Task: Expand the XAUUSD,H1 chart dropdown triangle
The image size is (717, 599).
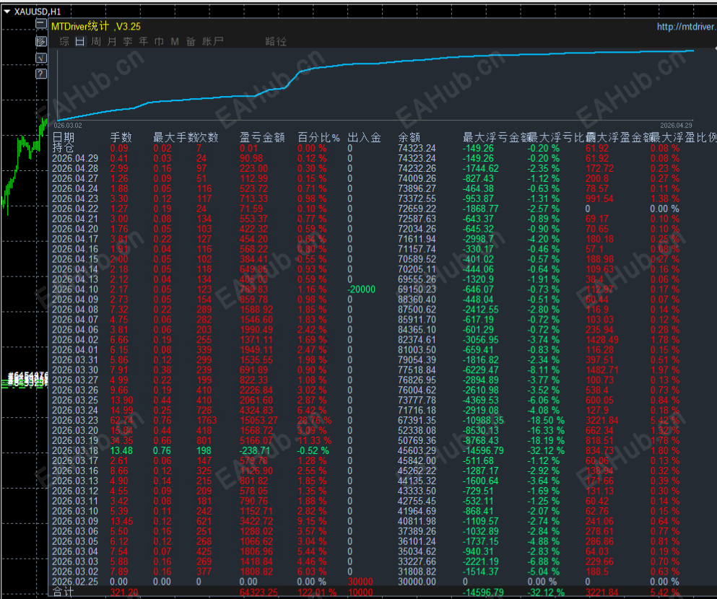Action: 7,12
